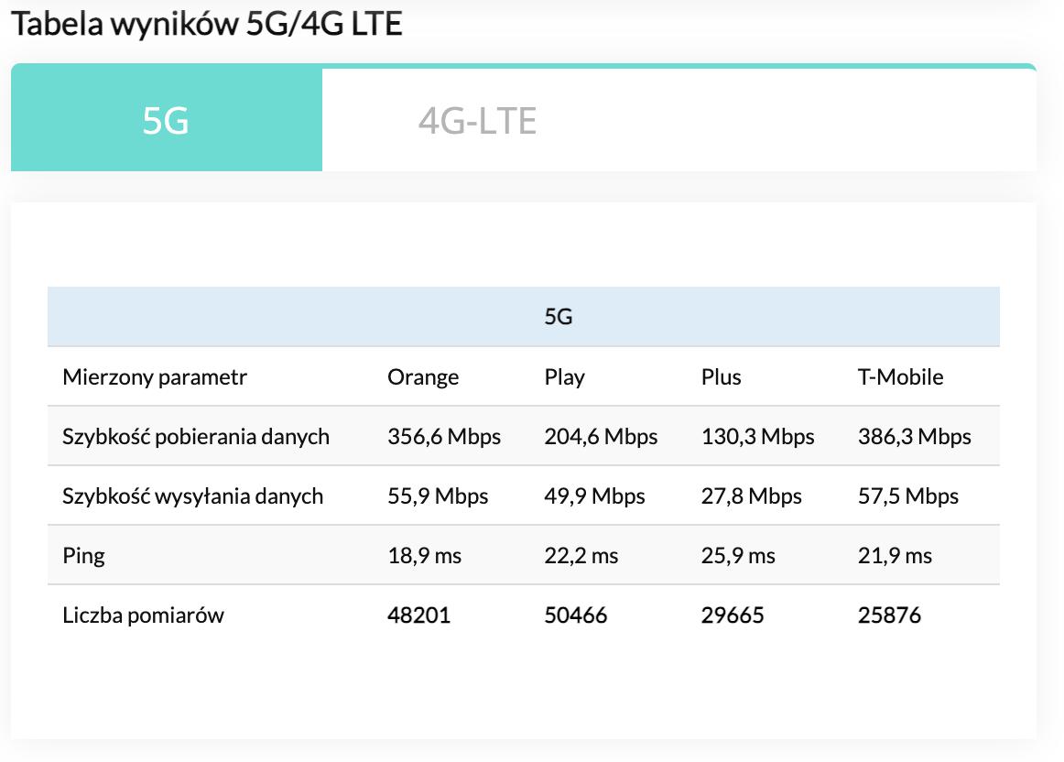The width and height of the screenshot is (1064, 762).
Task: Click Orange ping value 18,9 ms
Action: pos(424,556)
